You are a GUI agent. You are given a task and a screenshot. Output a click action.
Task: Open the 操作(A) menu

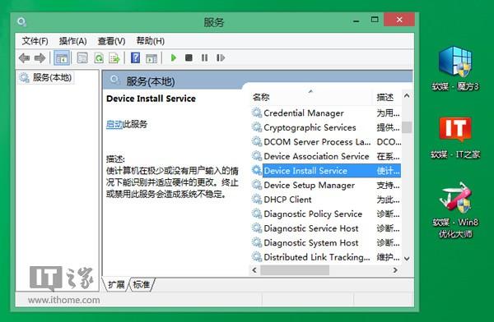[73, 41]
